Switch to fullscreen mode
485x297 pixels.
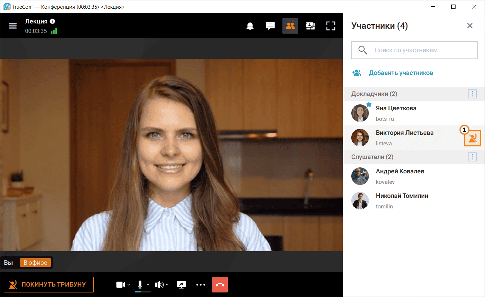(x=331, y=26)
